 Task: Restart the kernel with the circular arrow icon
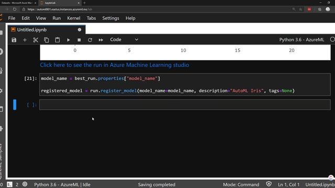[90, 40]
